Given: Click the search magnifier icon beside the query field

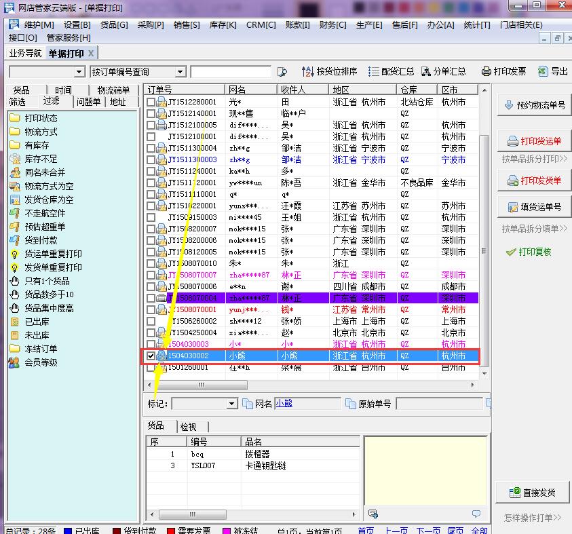Looking at the screenshot, I should pyautogui.click(x=282, y=72).
